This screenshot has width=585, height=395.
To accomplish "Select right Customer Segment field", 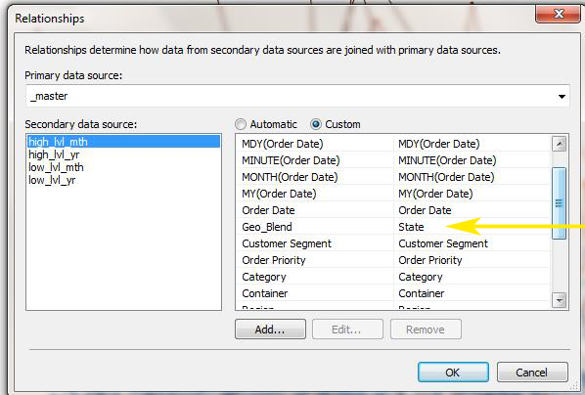I will [443, 243].
